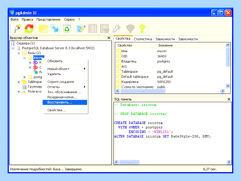Collapse the Базы (2) node
Image resolution: width=241 pixels, height=181 pixels.
coord(19,53)
